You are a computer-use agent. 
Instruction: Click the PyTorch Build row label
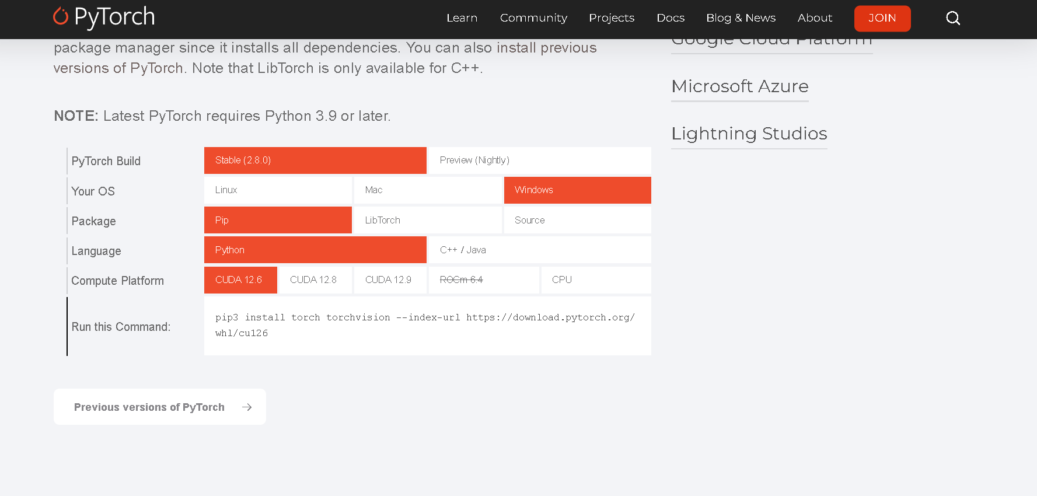tap(106, 161)
